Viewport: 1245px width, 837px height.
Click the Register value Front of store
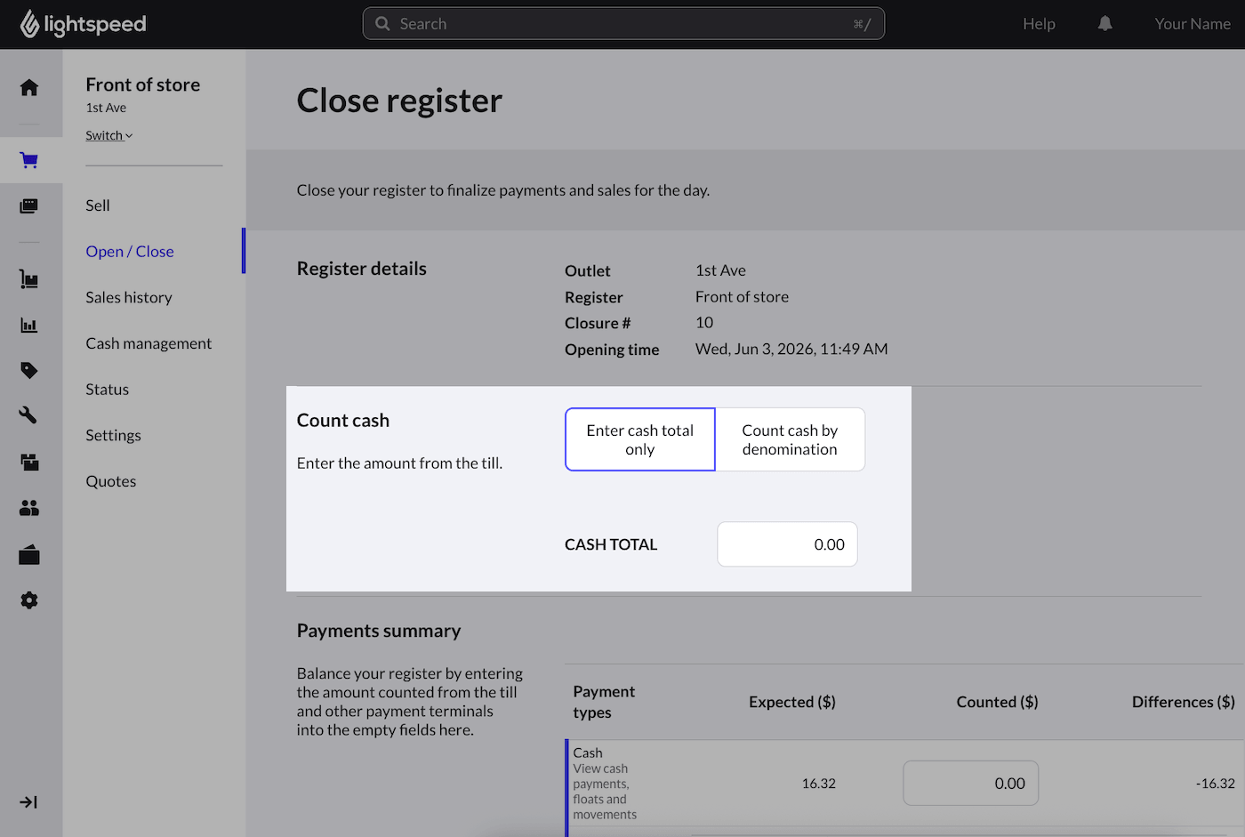pos(742,297)
